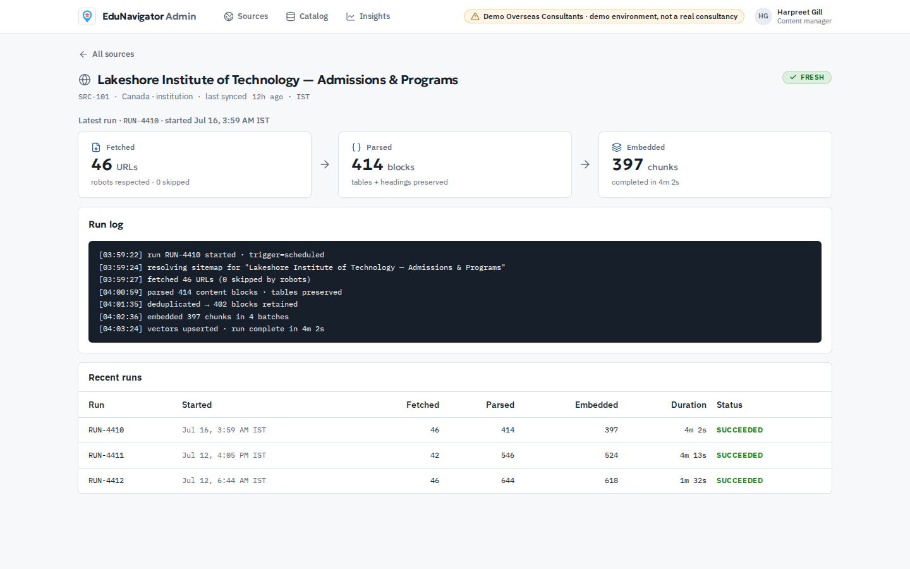Viewport: 910px width, 569px height.
Task: Click the Embedded layers stack icon
Action: [617, 147]
